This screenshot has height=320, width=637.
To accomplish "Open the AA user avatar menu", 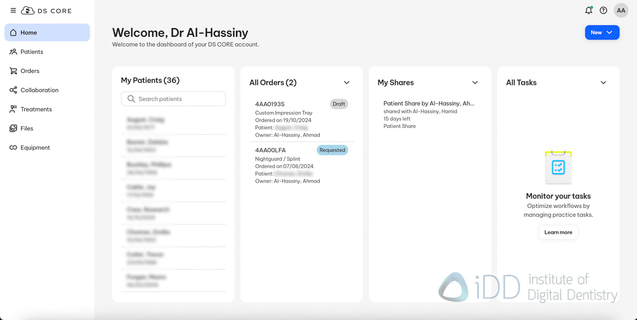I will (620, 10).
